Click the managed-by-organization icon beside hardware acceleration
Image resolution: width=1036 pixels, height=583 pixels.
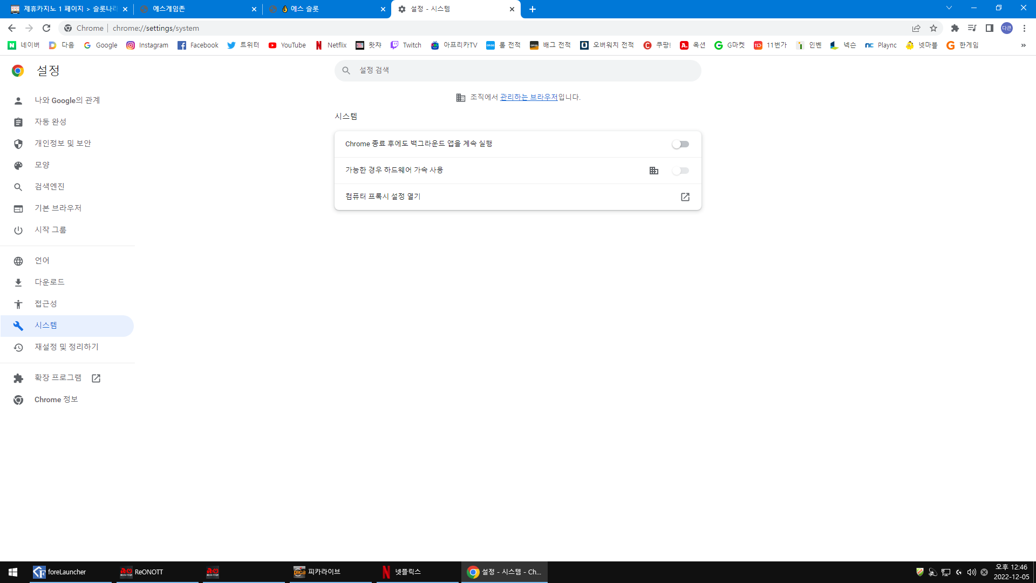click(x=654, y=171)
